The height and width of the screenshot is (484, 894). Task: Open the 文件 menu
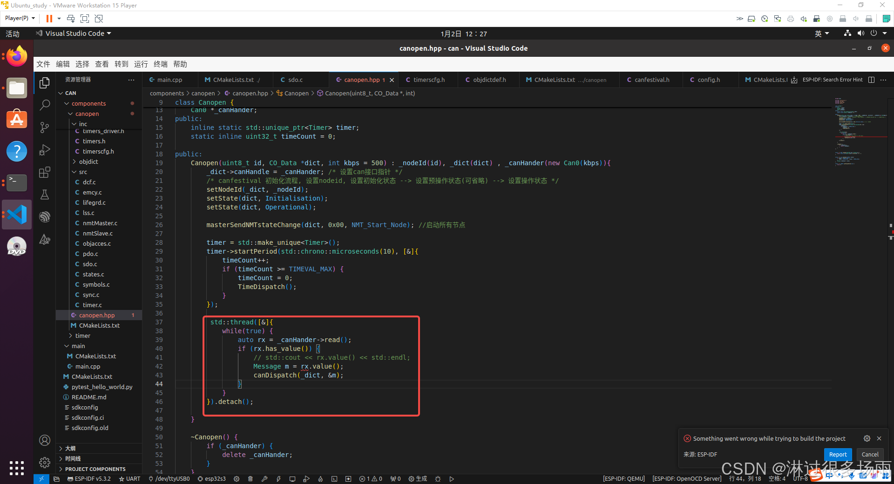tap(43, 64)
